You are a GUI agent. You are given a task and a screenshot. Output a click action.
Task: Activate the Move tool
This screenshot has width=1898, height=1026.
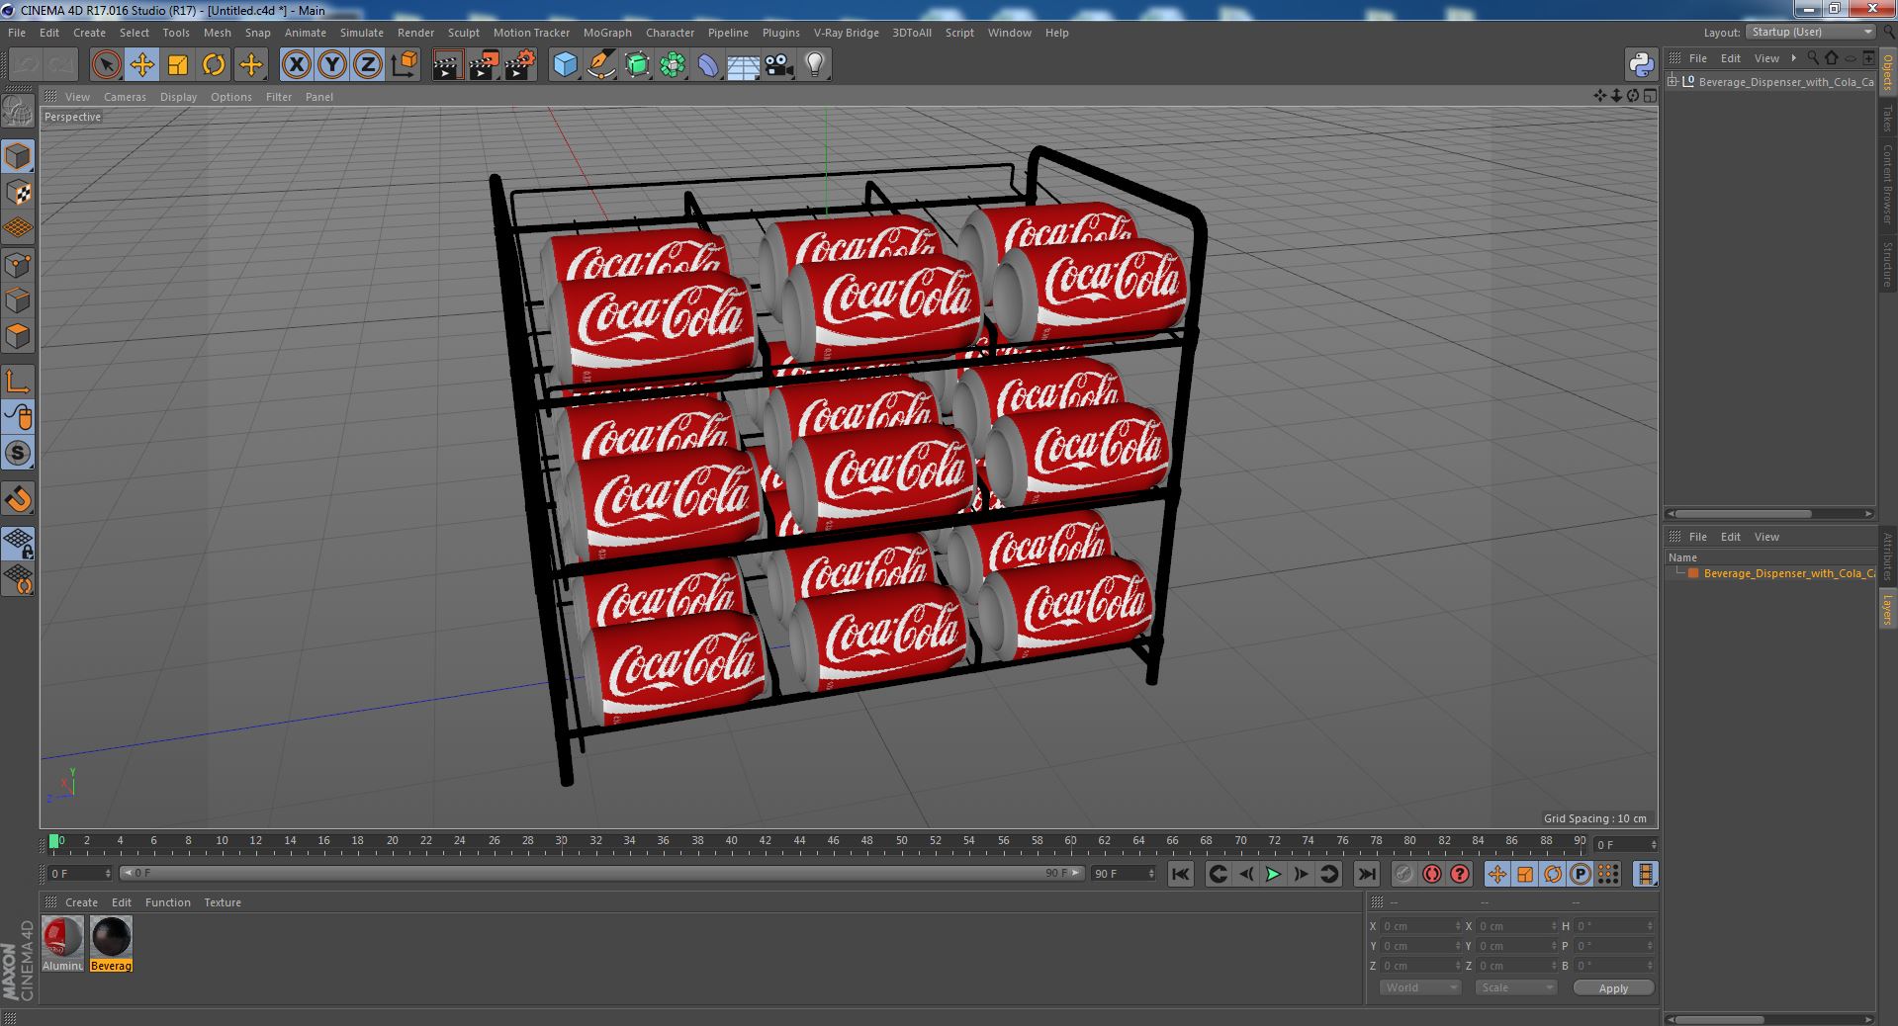tap(141, 65)
